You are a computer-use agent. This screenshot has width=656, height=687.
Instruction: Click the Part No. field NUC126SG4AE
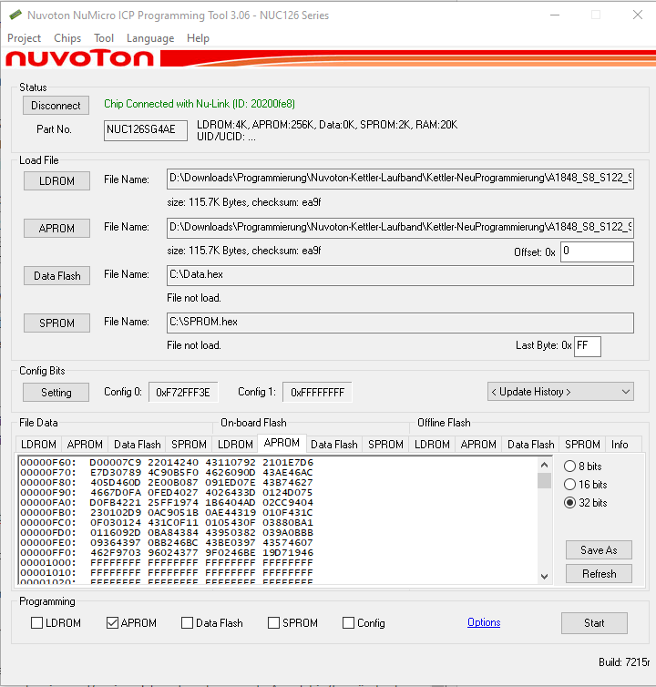[x=146, y=130]
